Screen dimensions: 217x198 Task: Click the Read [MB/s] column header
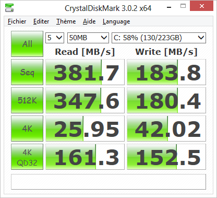click(85, 52)
